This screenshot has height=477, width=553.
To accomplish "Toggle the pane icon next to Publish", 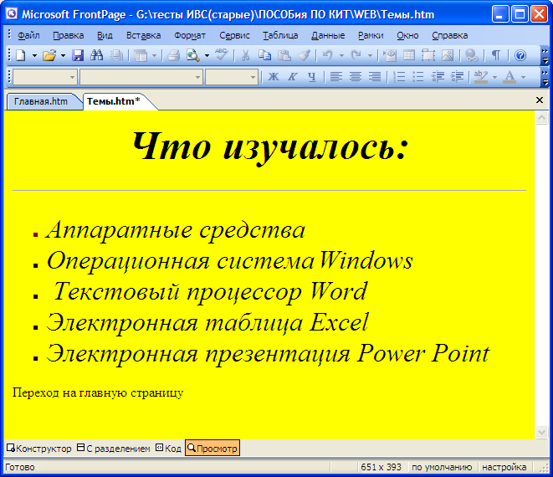I will (x=141, y=55).
